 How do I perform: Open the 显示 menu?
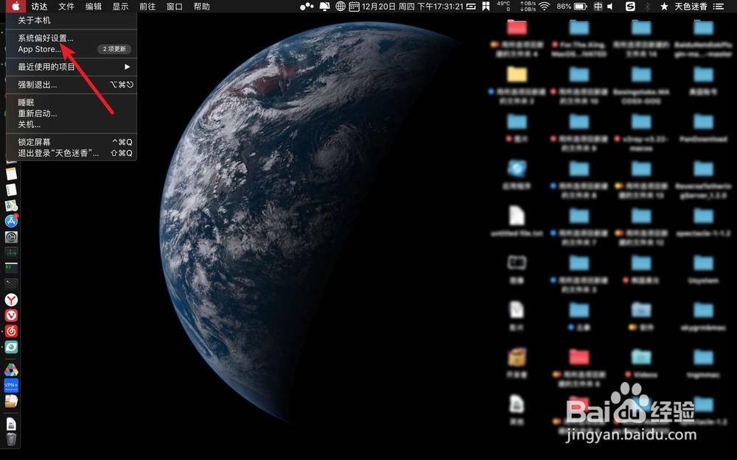(120, 6)
